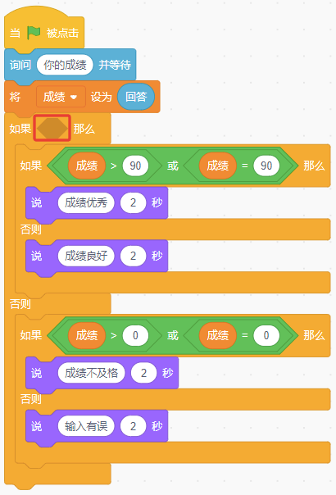336x495 pixels.
Task: Edit the 成绩良好 say text
Action: (x=86, y=256)
